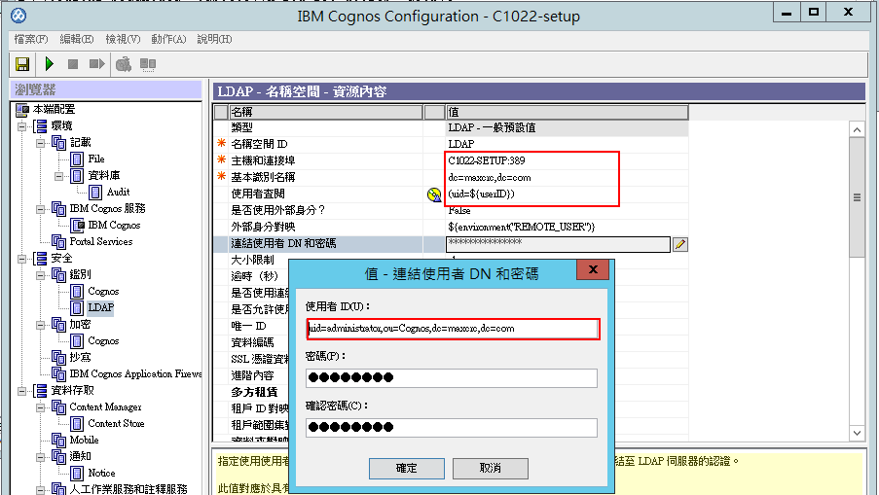Select the Content Store tree node
This screenshot has height=495, width=879.
pos(116,423)
